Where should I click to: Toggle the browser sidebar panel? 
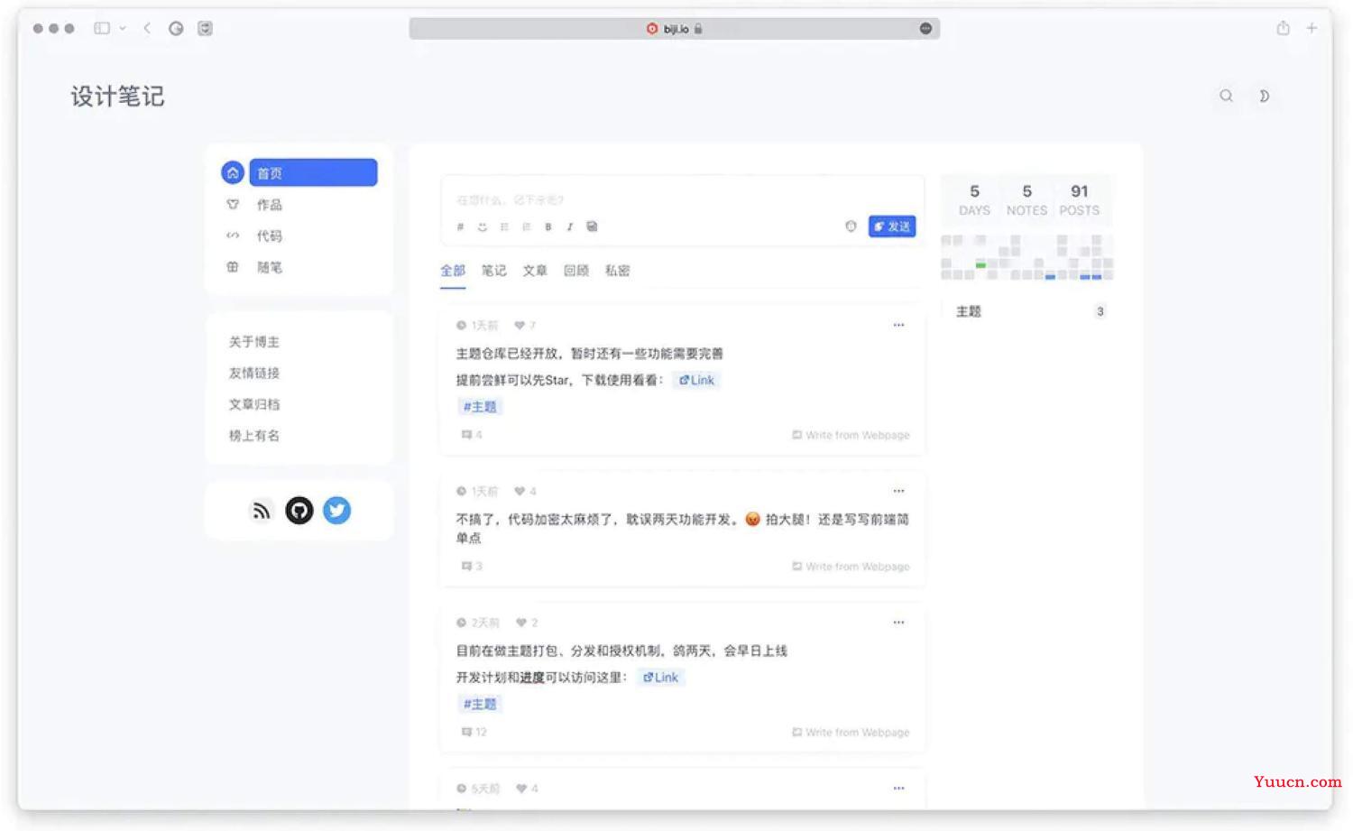click(x=102, y=29)
